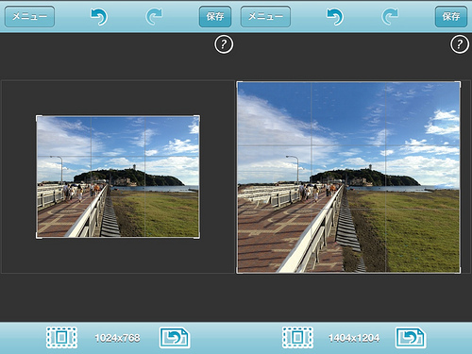
Task: Click the redo arrow in right panel
Action: coord(390,17)
